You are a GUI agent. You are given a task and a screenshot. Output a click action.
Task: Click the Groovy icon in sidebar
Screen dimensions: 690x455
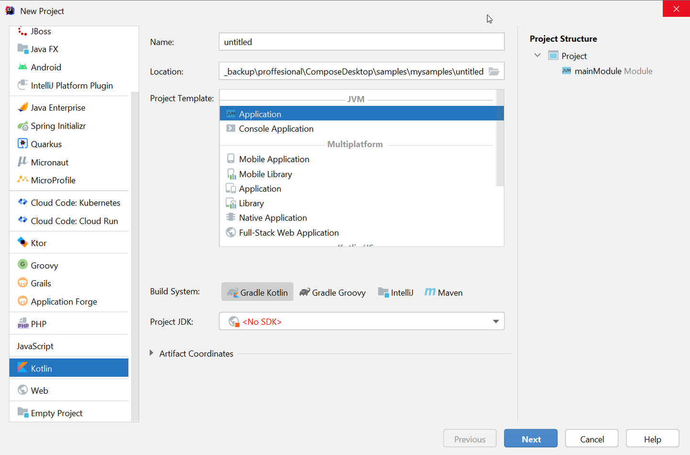[x=23, y=264]
